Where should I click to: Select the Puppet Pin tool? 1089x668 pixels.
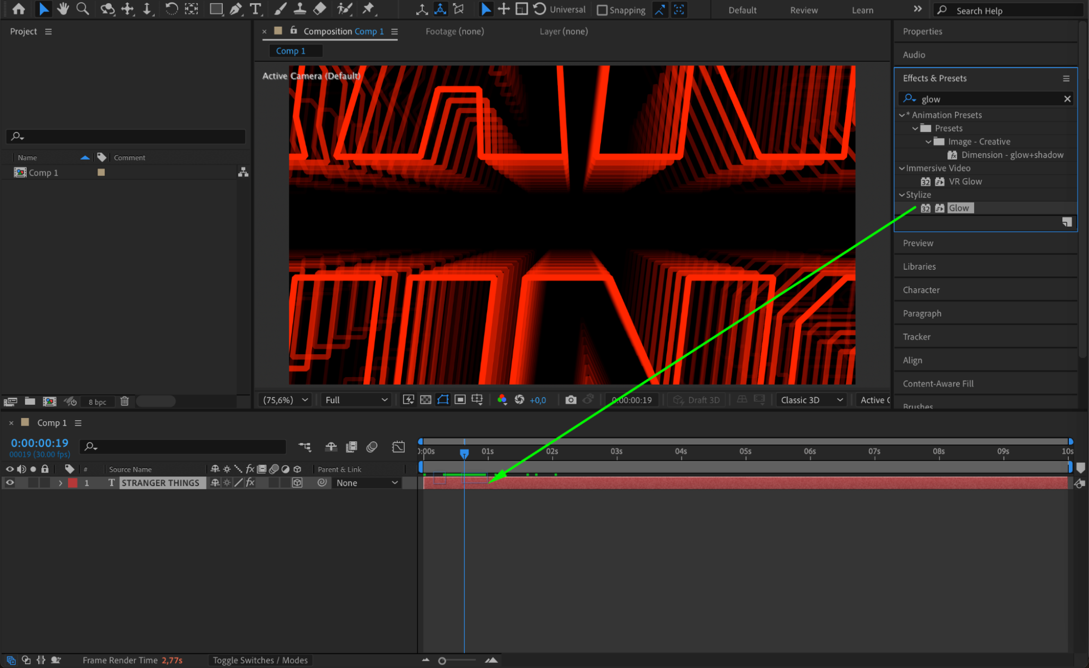pos(369,9)
